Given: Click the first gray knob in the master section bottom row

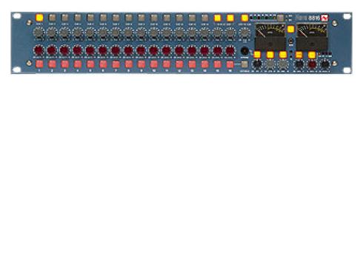Looking at the screenshot, I should (270, 64).
